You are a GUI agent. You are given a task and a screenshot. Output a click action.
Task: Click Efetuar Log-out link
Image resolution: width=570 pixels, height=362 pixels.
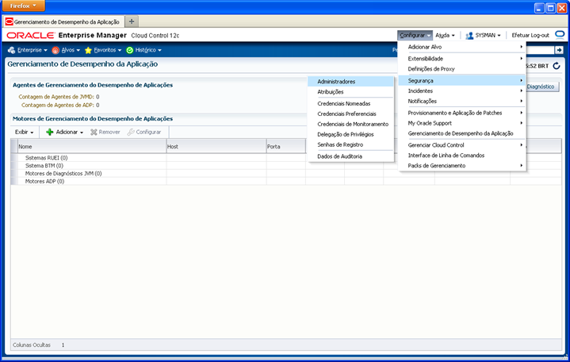tap(530, 35)
